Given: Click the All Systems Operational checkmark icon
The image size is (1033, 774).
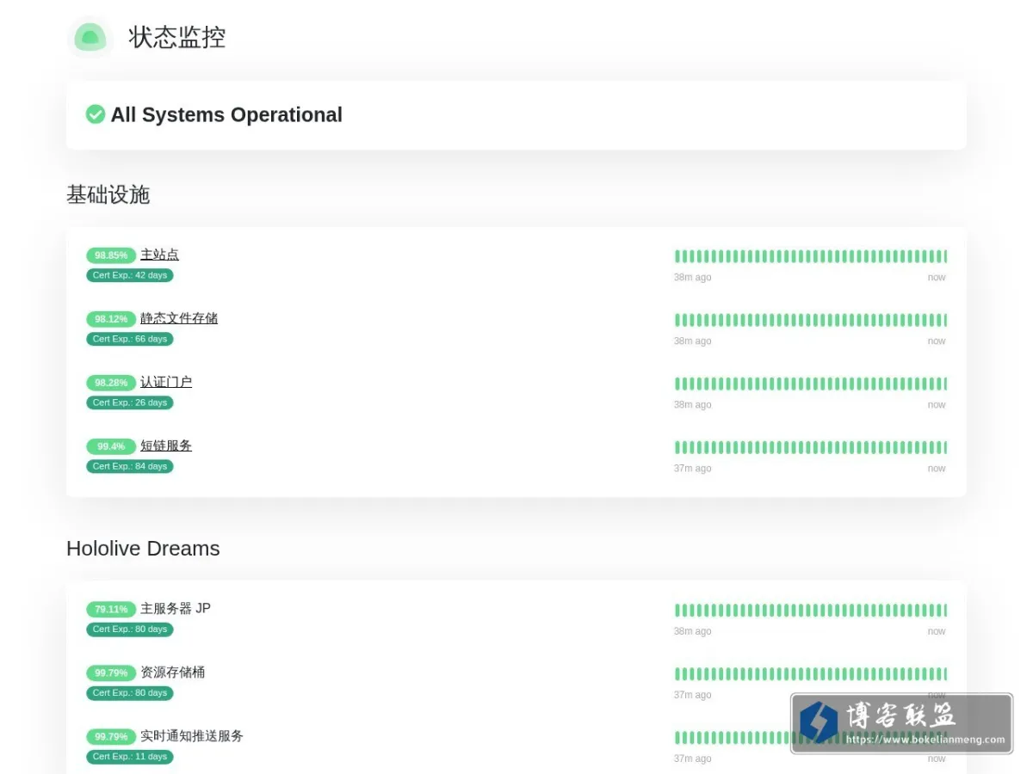Looking at the screenshot, I should coord(96,114).
